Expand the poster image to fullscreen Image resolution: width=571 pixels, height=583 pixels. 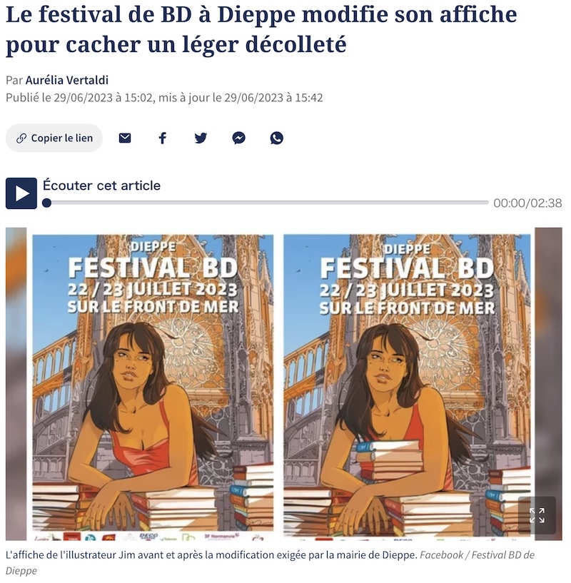537,515
